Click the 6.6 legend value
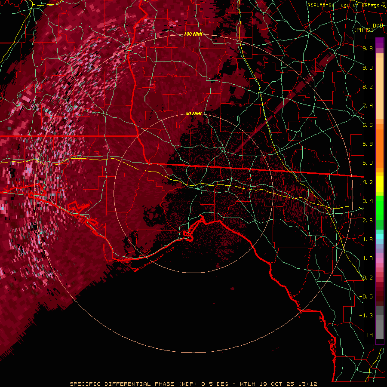The height and width of the screenshot is (387, 387). (368, 125)
